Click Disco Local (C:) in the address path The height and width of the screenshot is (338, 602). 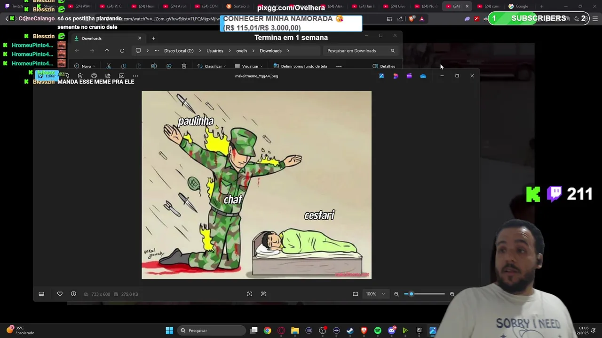point(179,51)
